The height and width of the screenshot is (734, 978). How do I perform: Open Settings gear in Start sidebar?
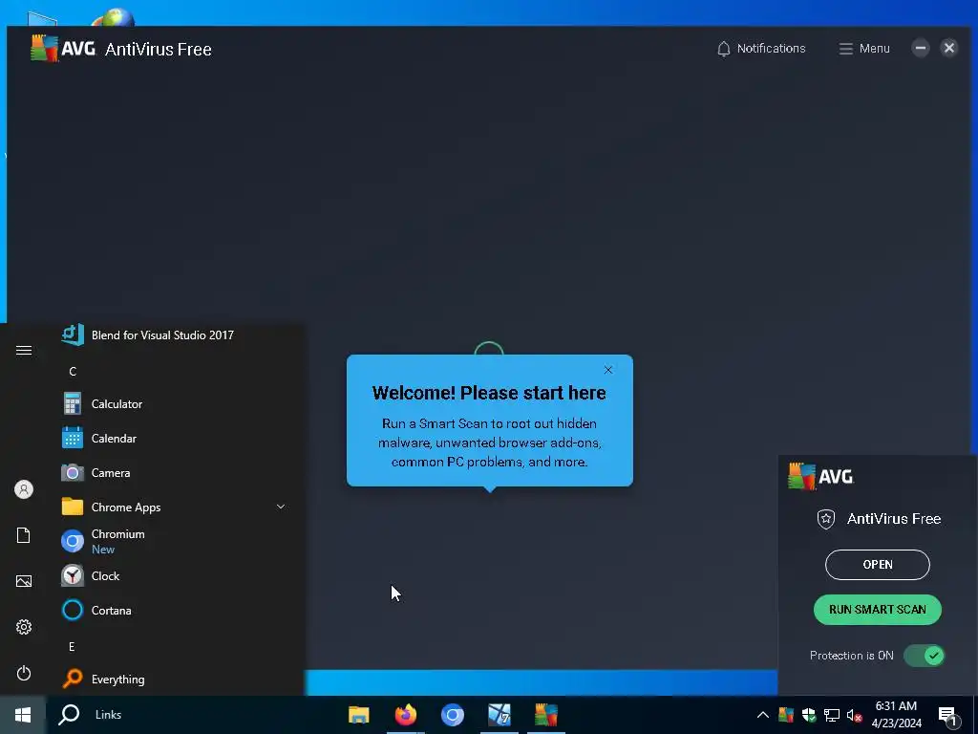click(24, 627)
